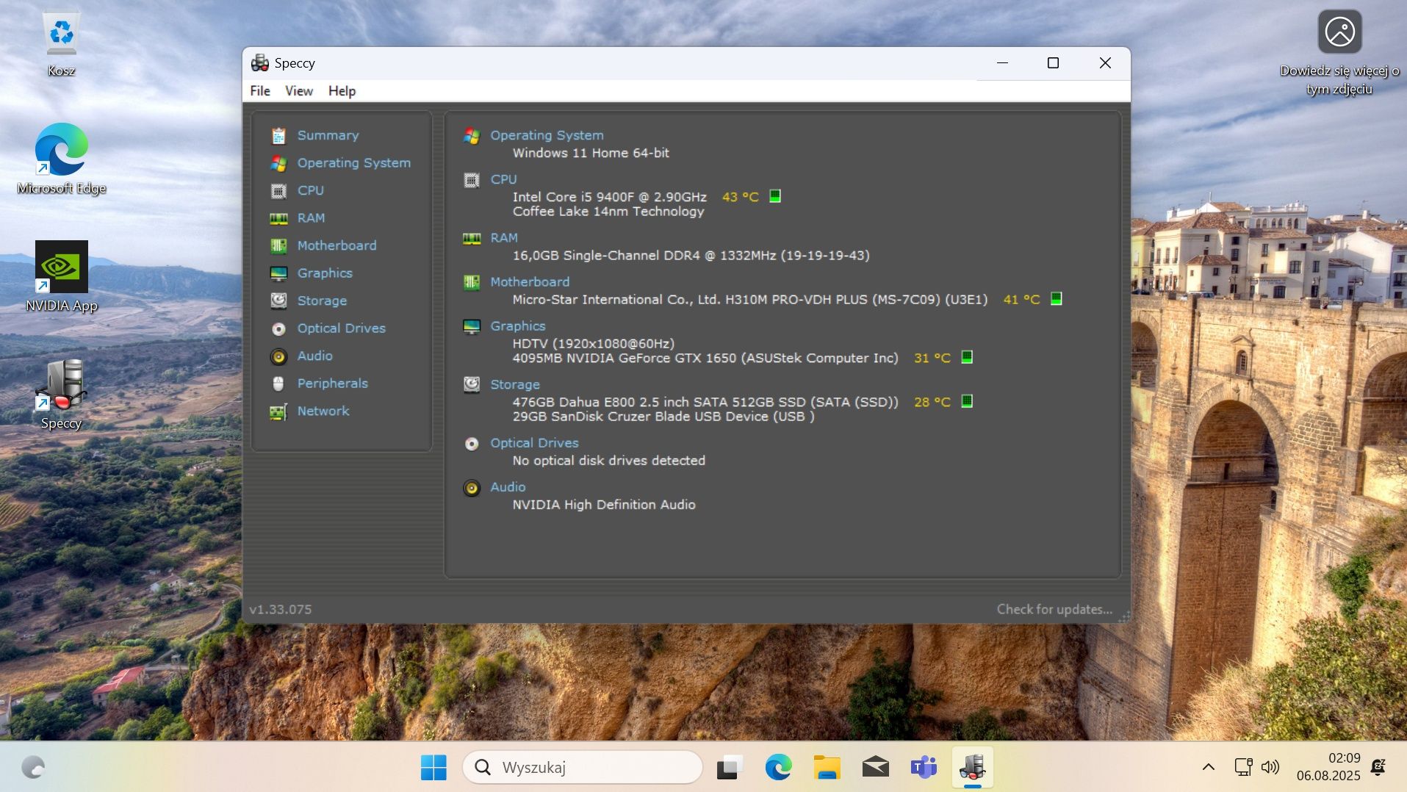Click Check for updates link
The height and width of the screenshot is (792, 1407).
[x=1054, y=609]
